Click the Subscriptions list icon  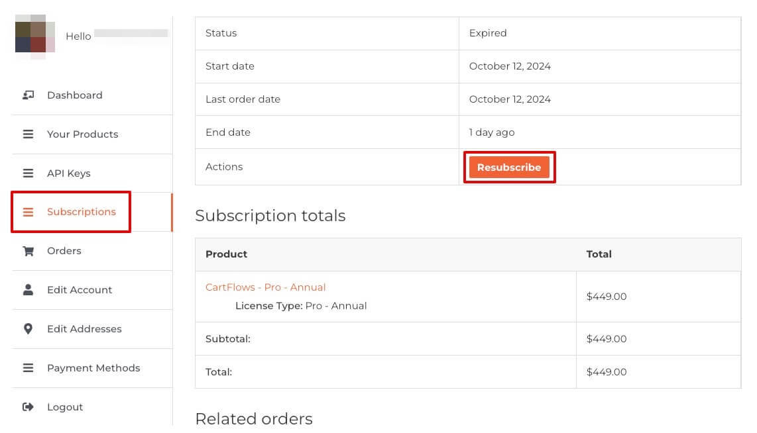[28, 213]
